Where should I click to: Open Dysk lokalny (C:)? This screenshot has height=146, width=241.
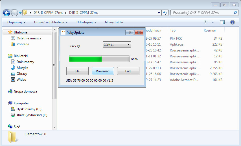coord(29,109)
